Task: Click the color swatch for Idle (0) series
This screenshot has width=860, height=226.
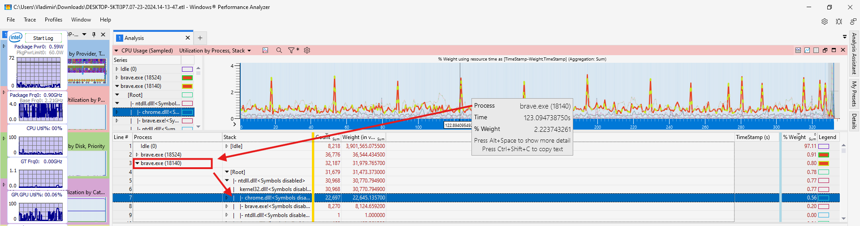Action: coord(187,69)
